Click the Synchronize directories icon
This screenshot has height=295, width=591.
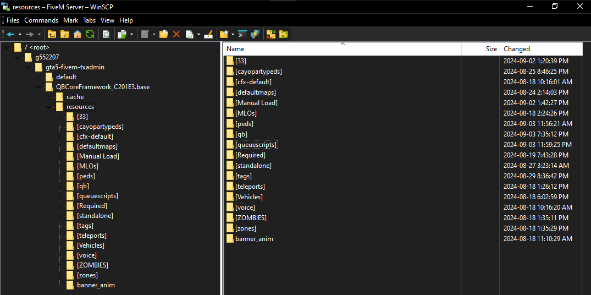tap(271, 34)
